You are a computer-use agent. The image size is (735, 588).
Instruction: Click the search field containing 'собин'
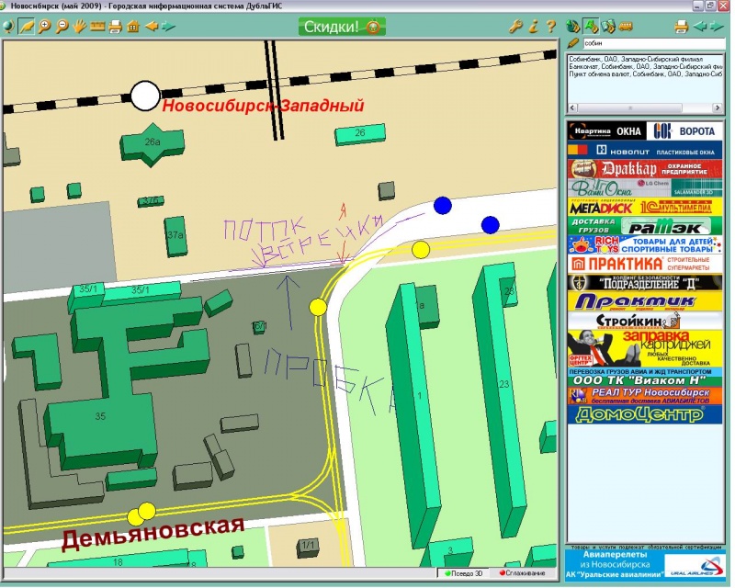point(652,43)
